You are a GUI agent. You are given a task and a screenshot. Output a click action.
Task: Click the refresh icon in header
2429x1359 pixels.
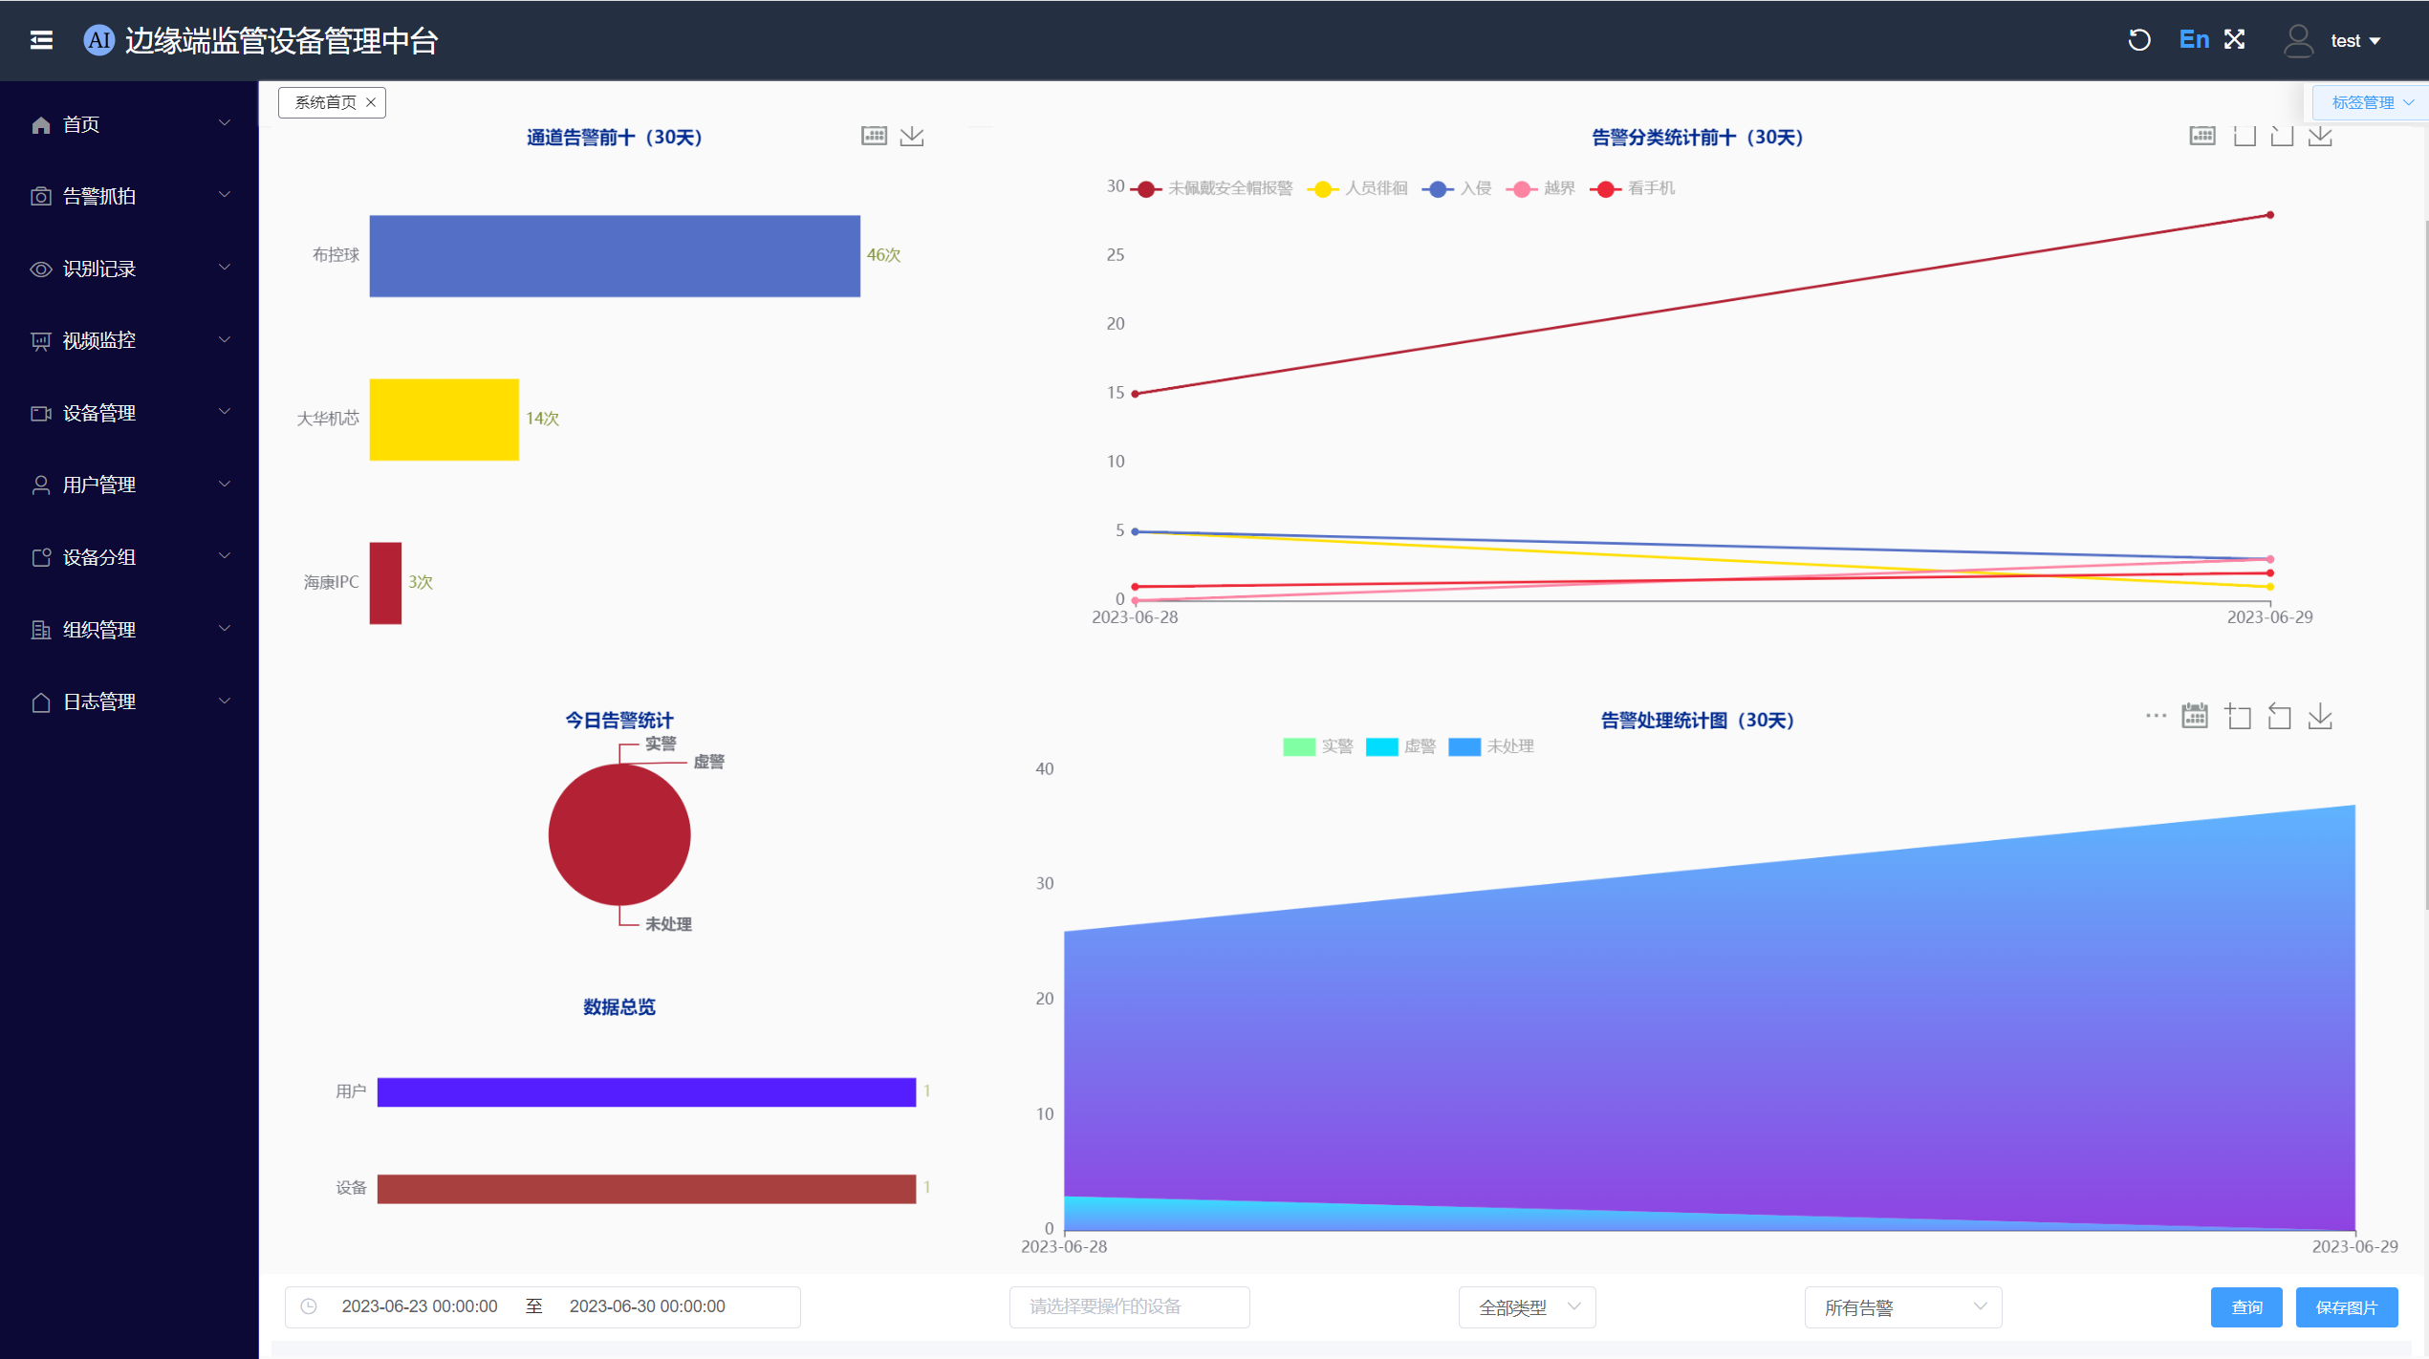pyautogui.click(x=2139, y=40)
